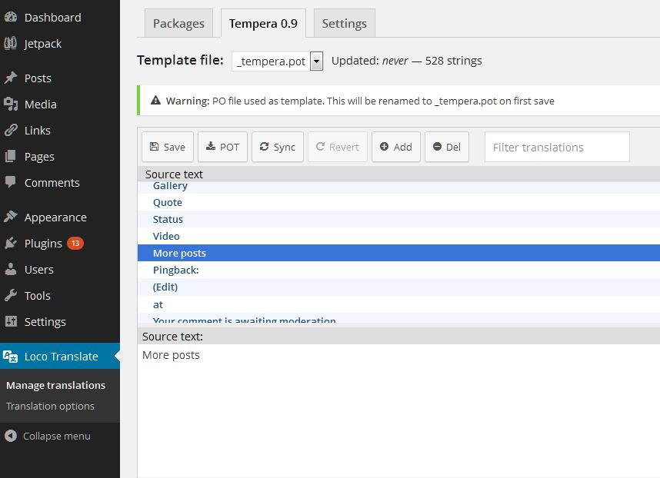
Task: Click the Add plus circle icon
Action: point(385,146)
